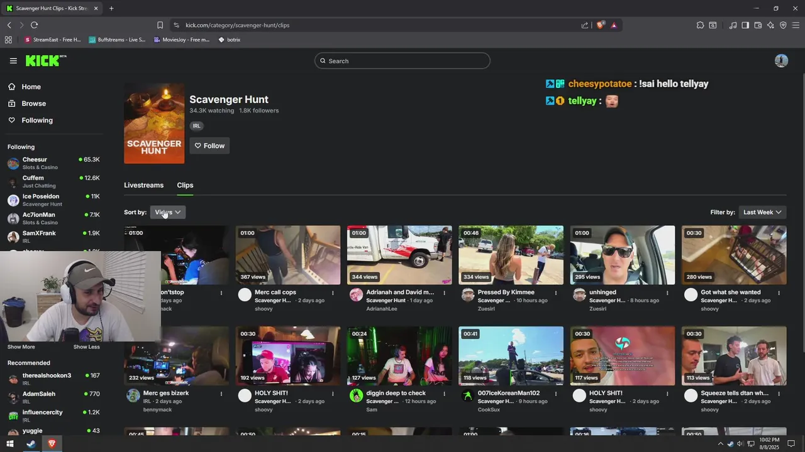
Task: Open options for 007IceKoreanMan102 clip
Action: click(x=556, y=394)
